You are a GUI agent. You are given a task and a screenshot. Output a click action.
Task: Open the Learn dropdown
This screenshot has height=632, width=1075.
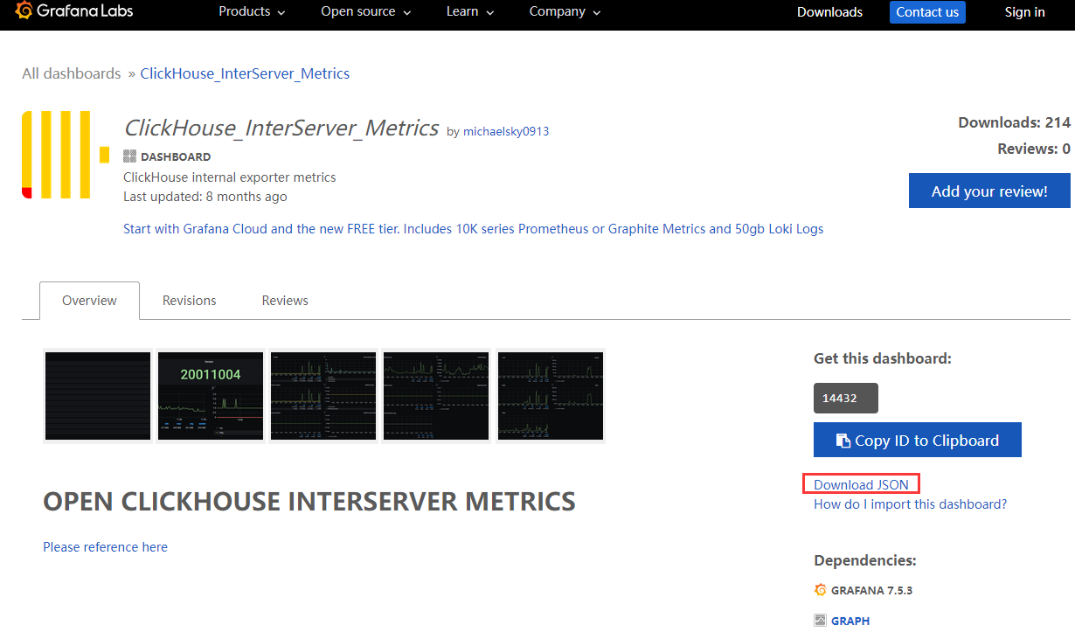(470, 11)
